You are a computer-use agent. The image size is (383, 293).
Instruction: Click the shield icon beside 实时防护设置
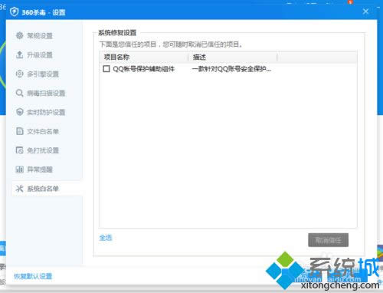pos(20,112)
